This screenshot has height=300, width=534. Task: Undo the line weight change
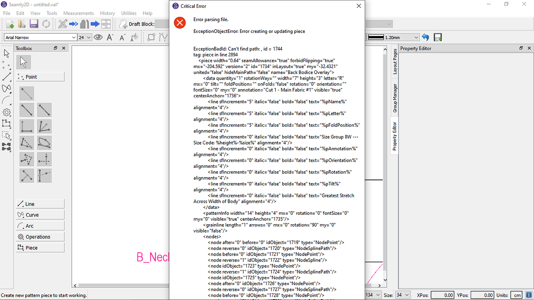tap(426, 37)
